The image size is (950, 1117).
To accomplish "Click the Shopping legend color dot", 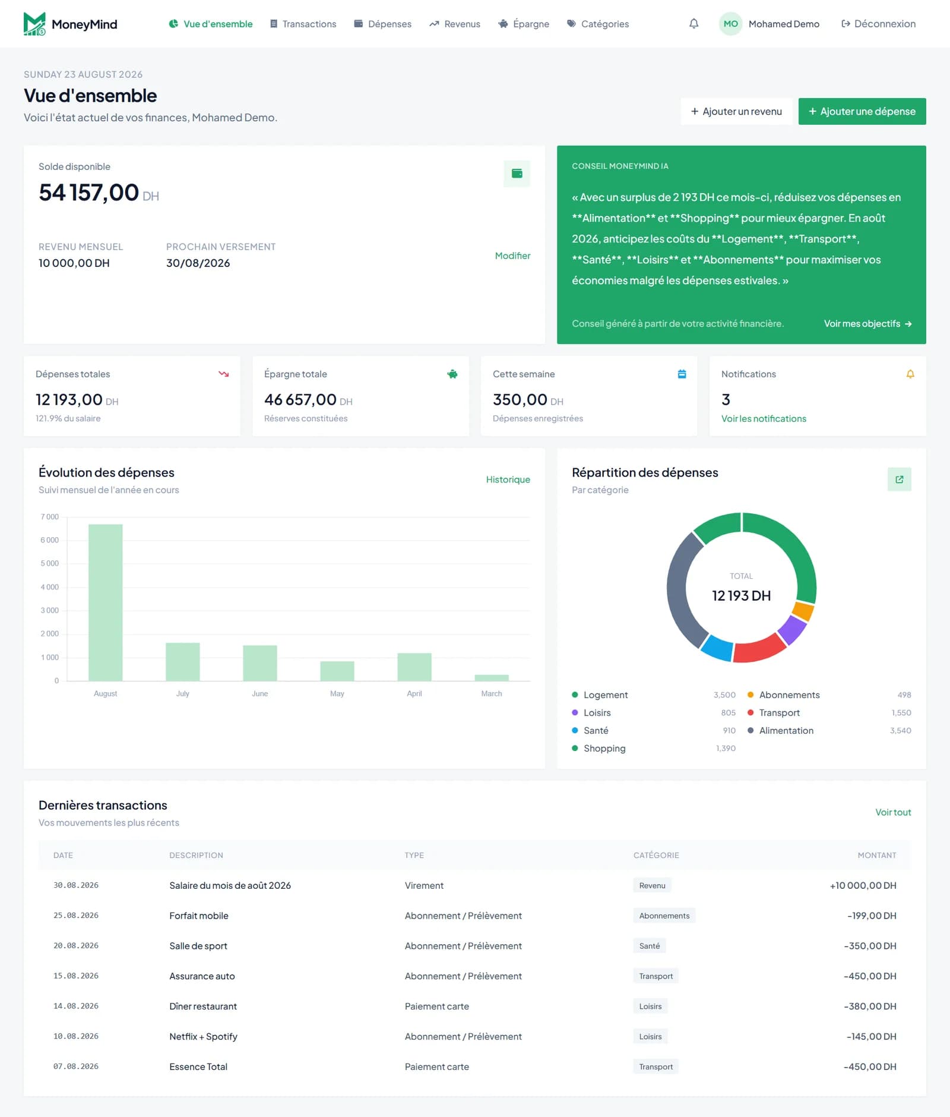I will pyautogui.click(x=575, y=748).
